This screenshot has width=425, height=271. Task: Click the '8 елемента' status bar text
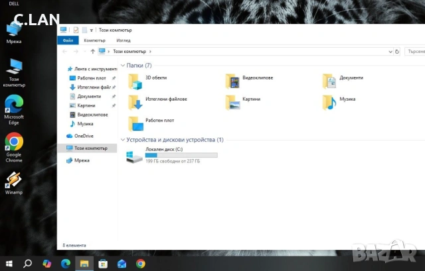point(74,245)
